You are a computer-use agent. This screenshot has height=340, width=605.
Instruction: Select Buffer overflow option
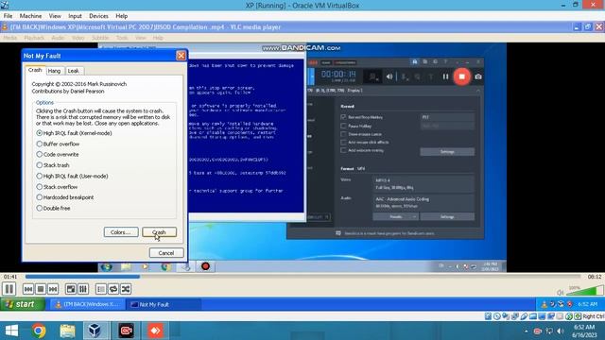pos(58,144)
